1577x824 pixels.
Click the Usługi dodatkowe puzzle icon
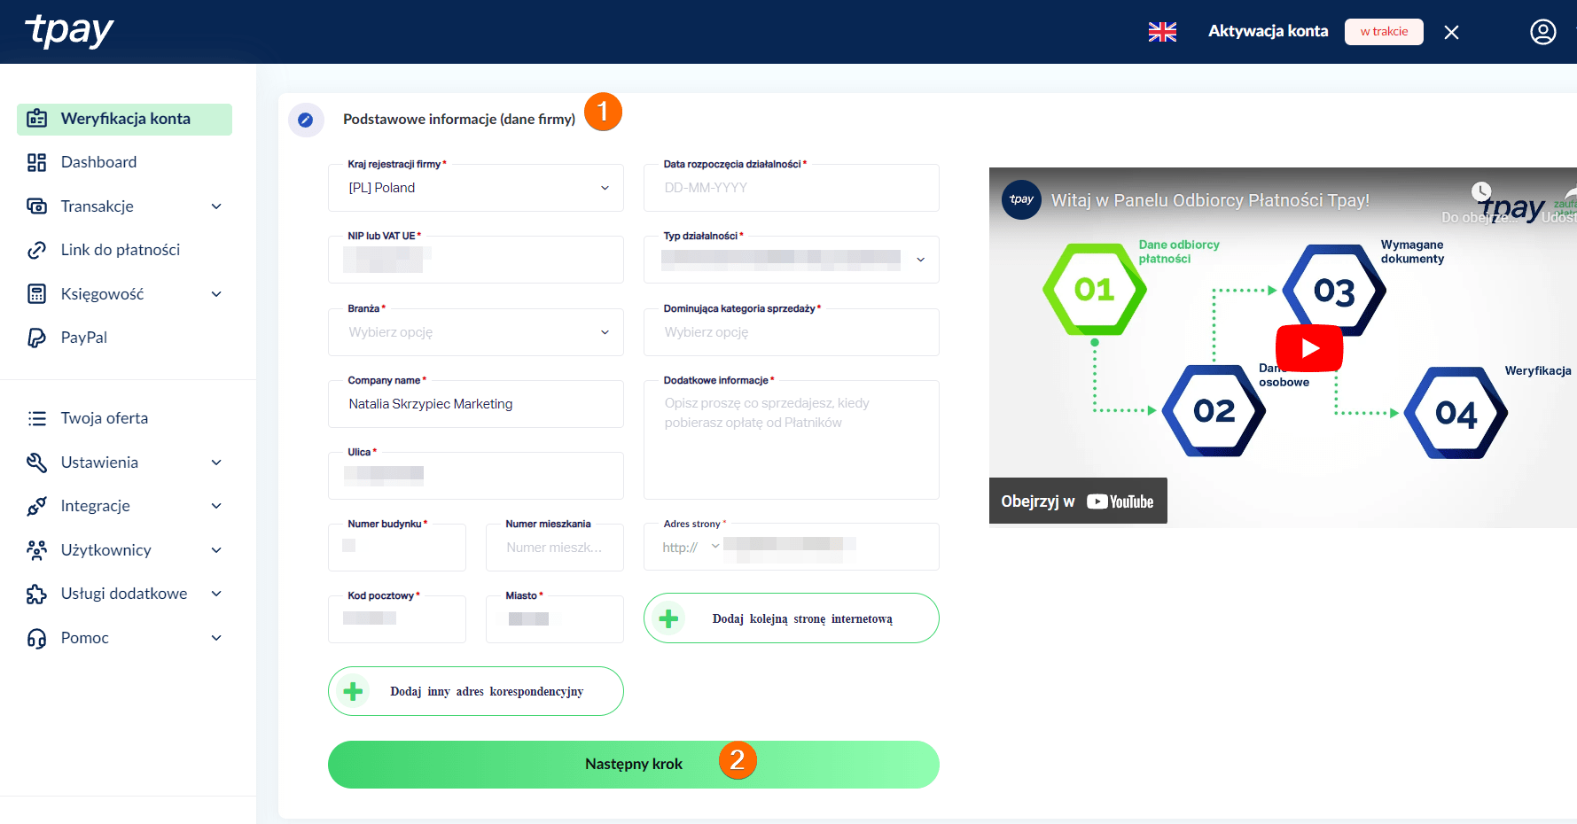pyautogui.click(x=36, y=593)
